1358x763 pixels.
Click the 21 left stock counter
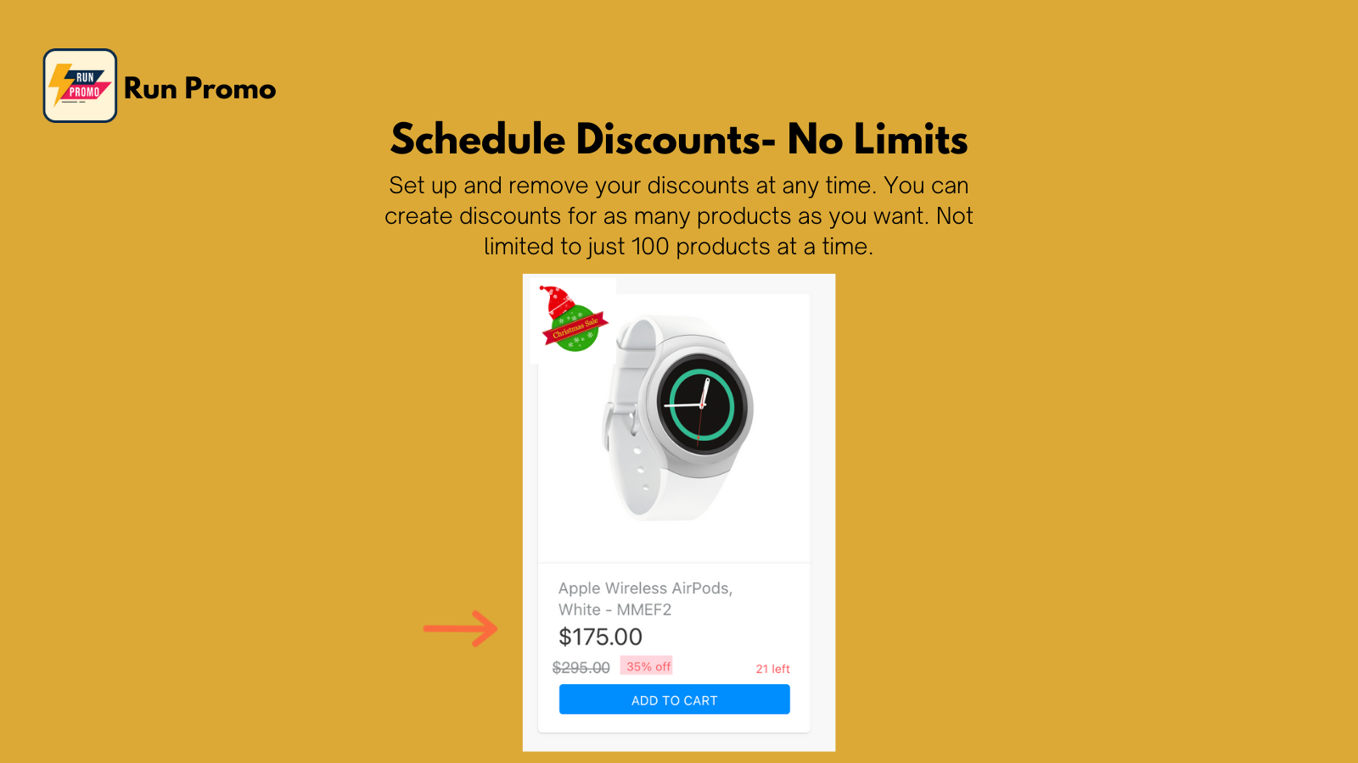coord(772,668)
